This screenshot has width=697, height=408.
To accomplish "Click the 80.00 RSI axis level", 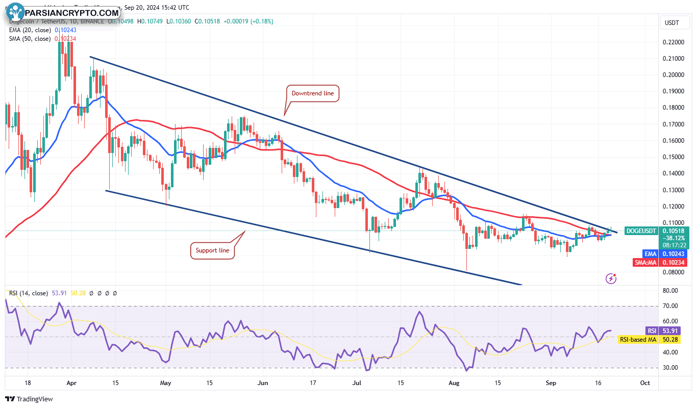I will click(x=671, y=291).
